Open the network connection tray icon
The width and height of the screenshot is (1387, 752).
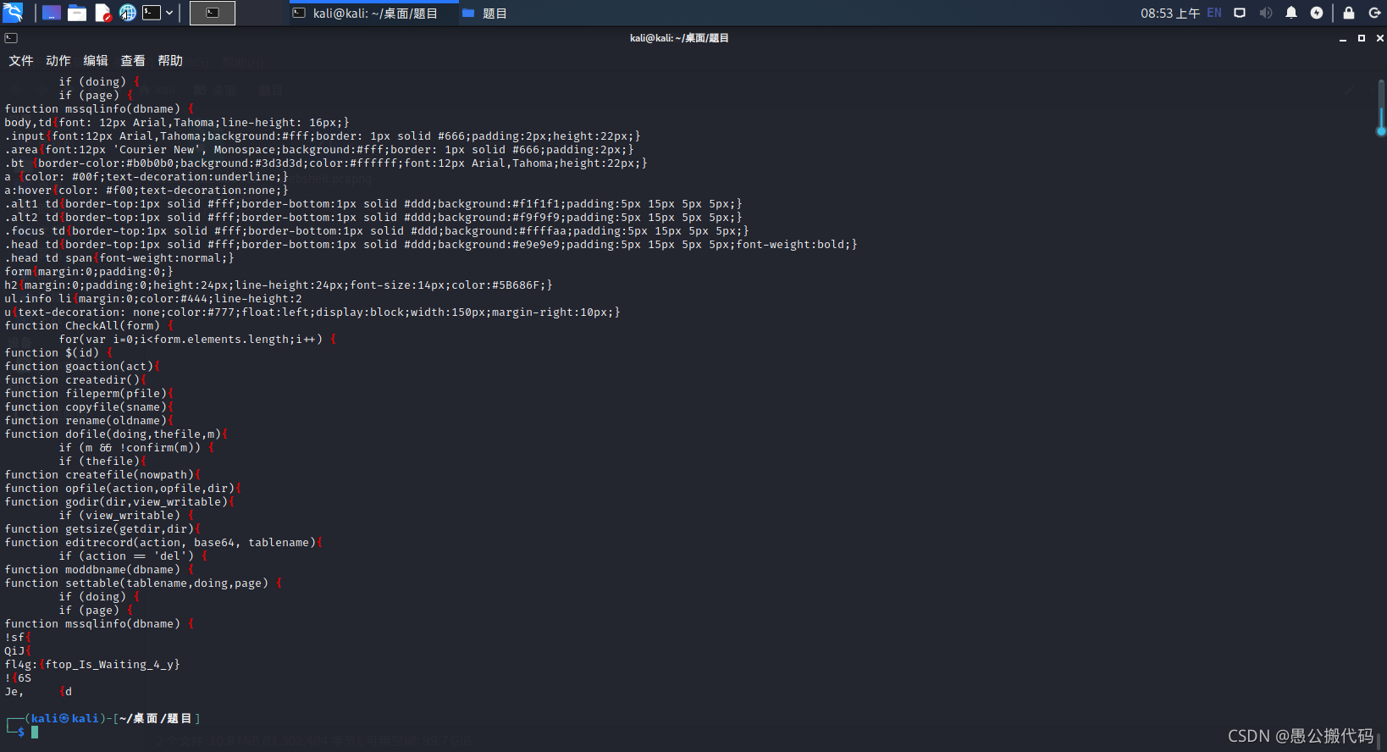click(1240, 13)
